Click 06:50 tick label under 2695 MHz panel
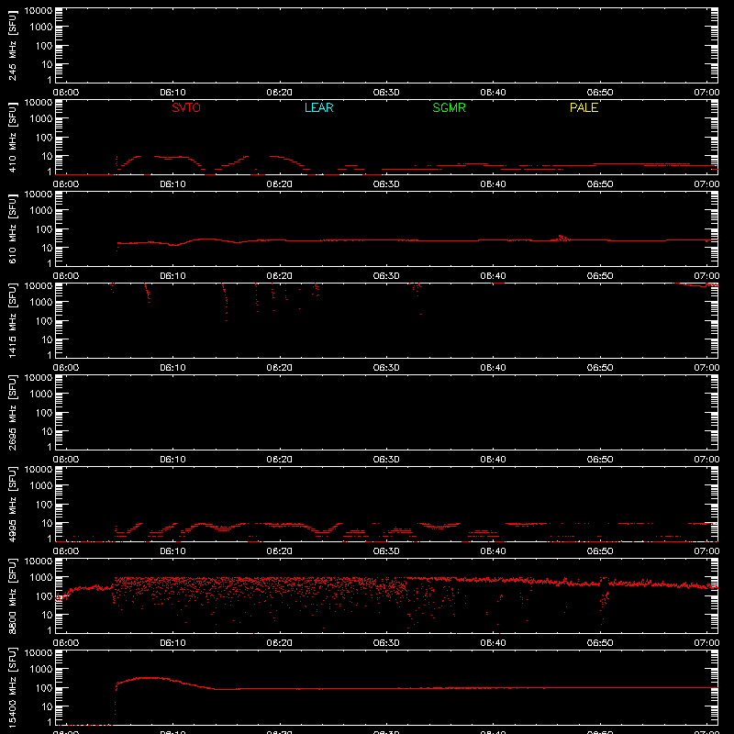734x734 pixels. coord(600,460)
